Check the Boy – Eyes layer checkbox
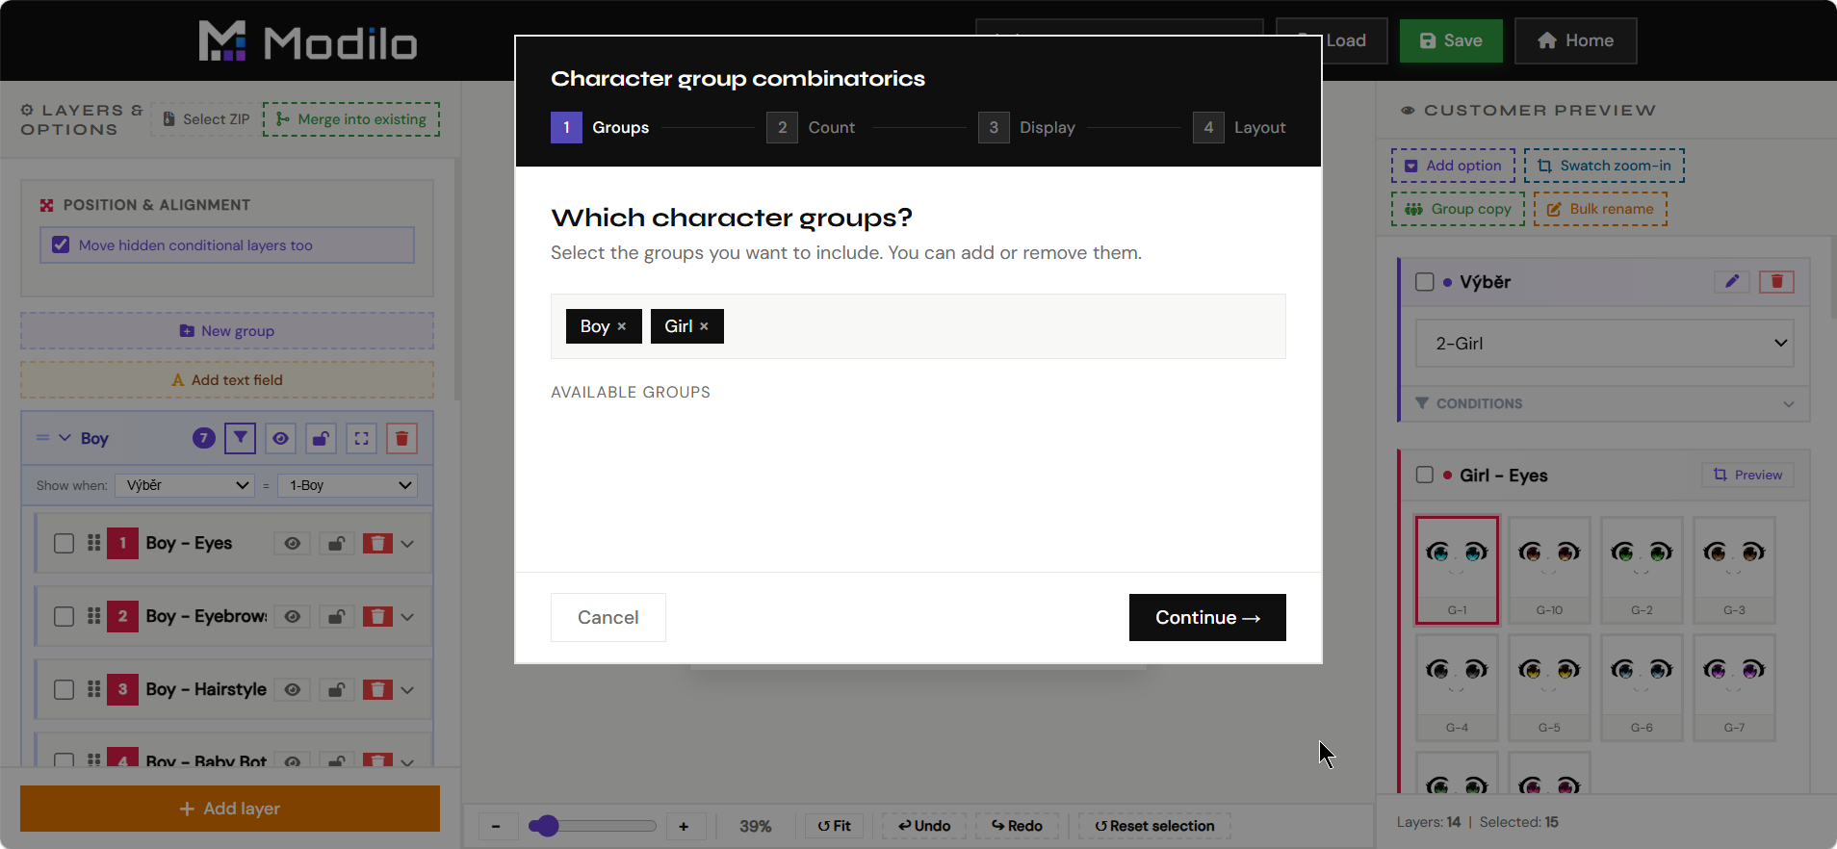Viewport: 1837px width, 849px height. pos(65,543)
